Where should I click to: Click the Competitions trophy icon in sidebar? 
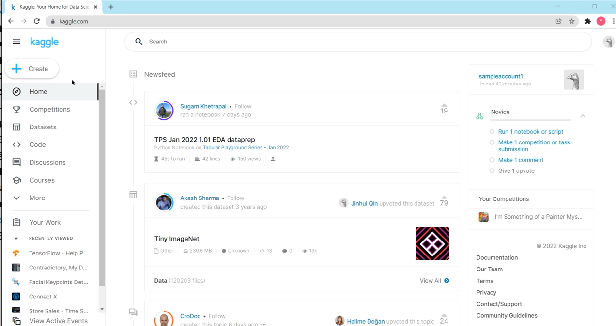coord(16,109)
